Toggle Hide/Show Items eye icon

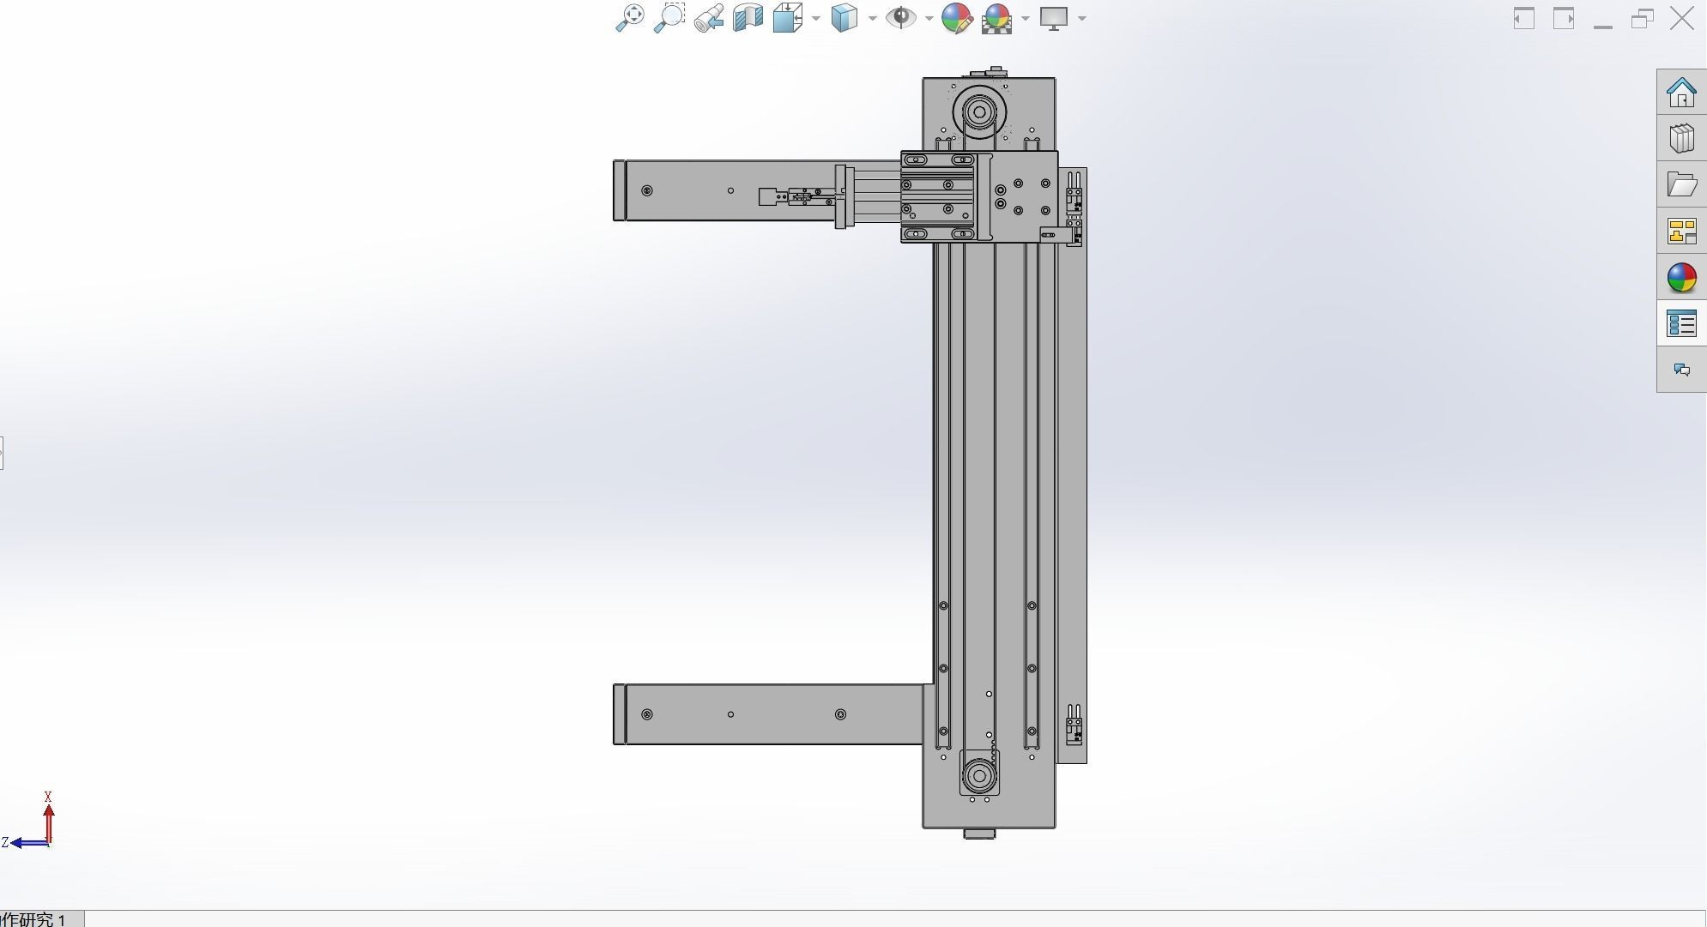point(900,18)
